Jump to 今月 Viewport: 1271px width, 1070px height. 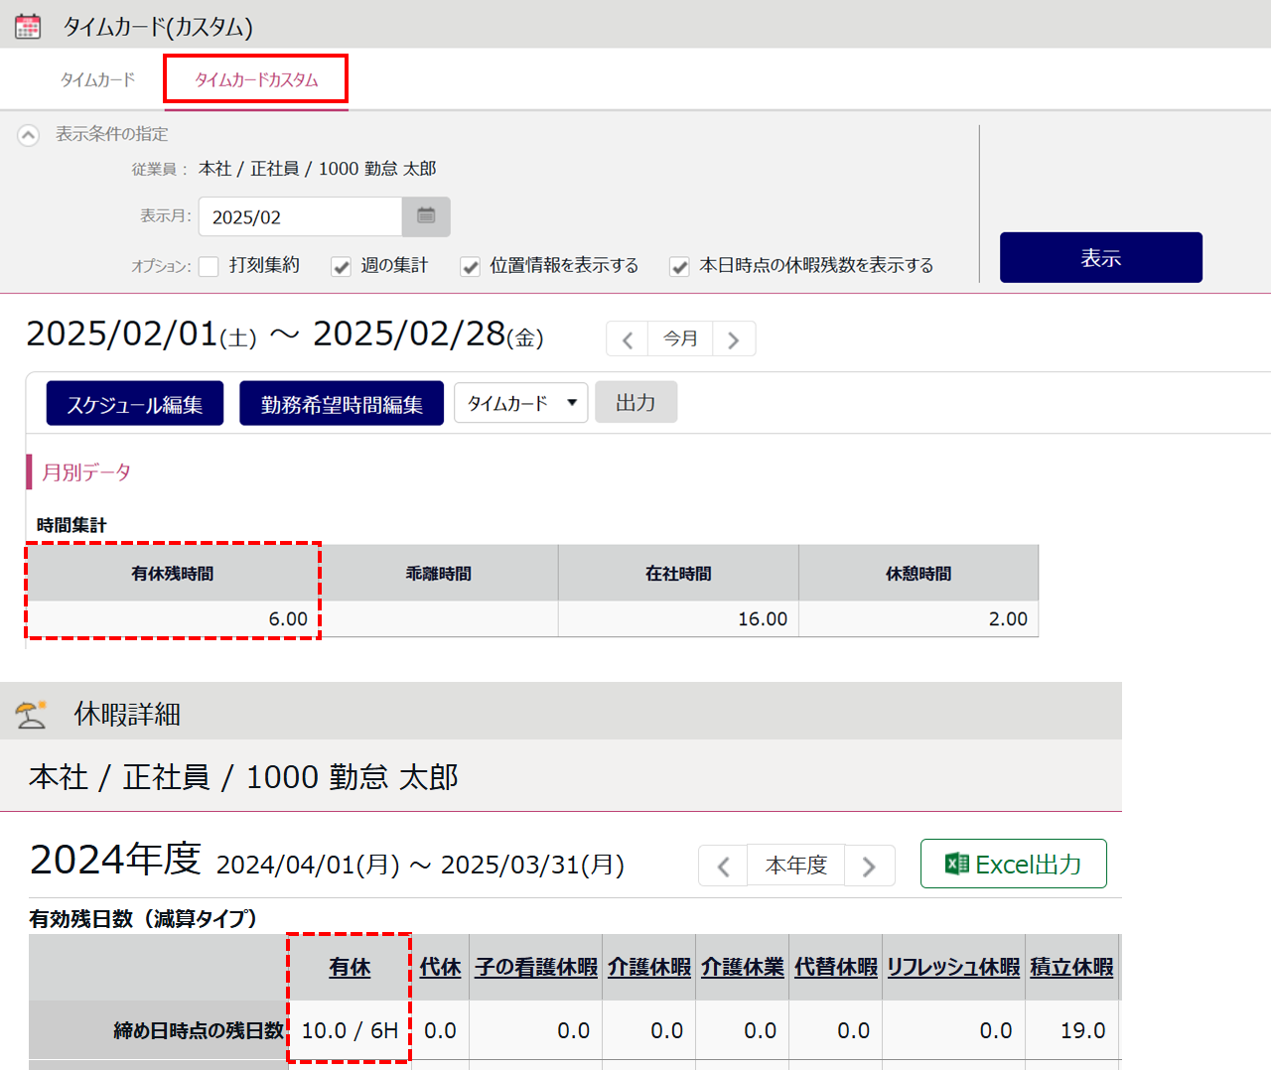point(680,339)
